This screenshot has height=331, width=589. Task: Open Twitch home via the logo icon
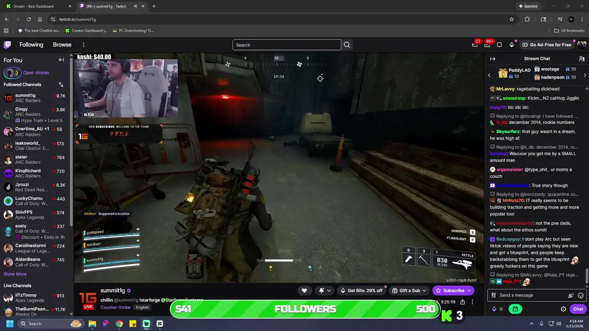7,45
